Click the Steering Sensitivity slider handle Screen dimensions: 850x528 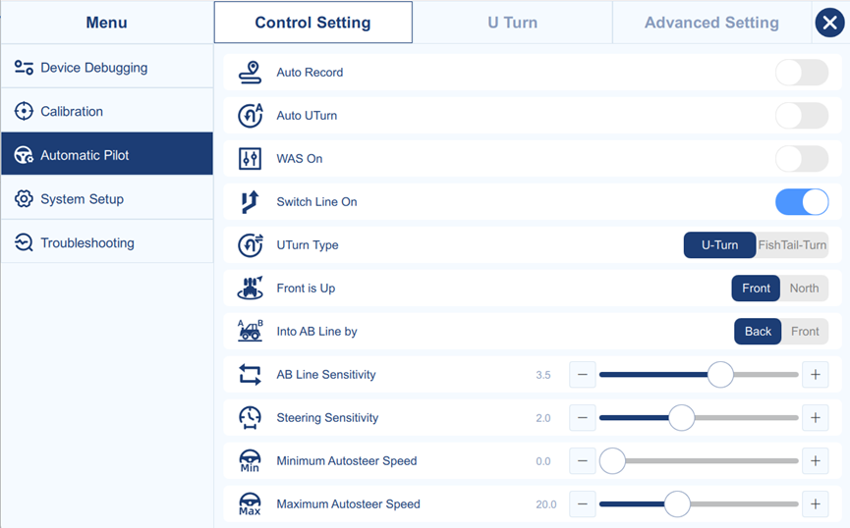point(681,417)
